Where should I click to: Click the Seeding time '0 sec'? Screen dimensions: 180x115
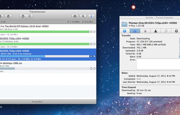coord(139,93)
